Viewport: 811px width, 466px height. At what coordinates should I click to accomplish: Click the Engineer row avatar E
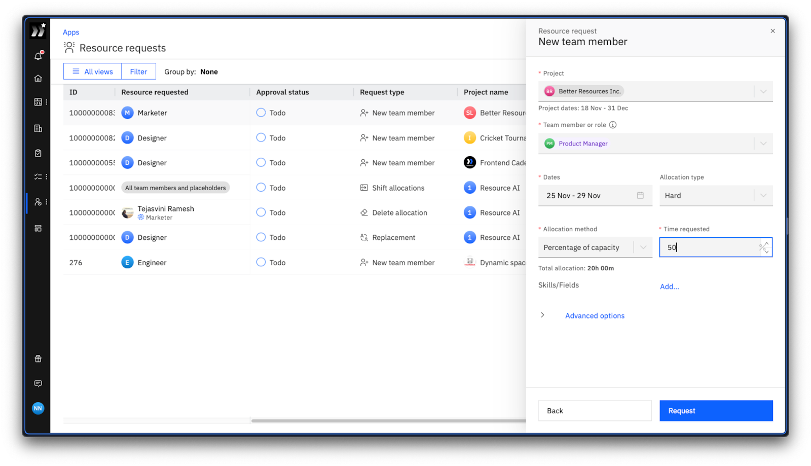pos(127,262)
